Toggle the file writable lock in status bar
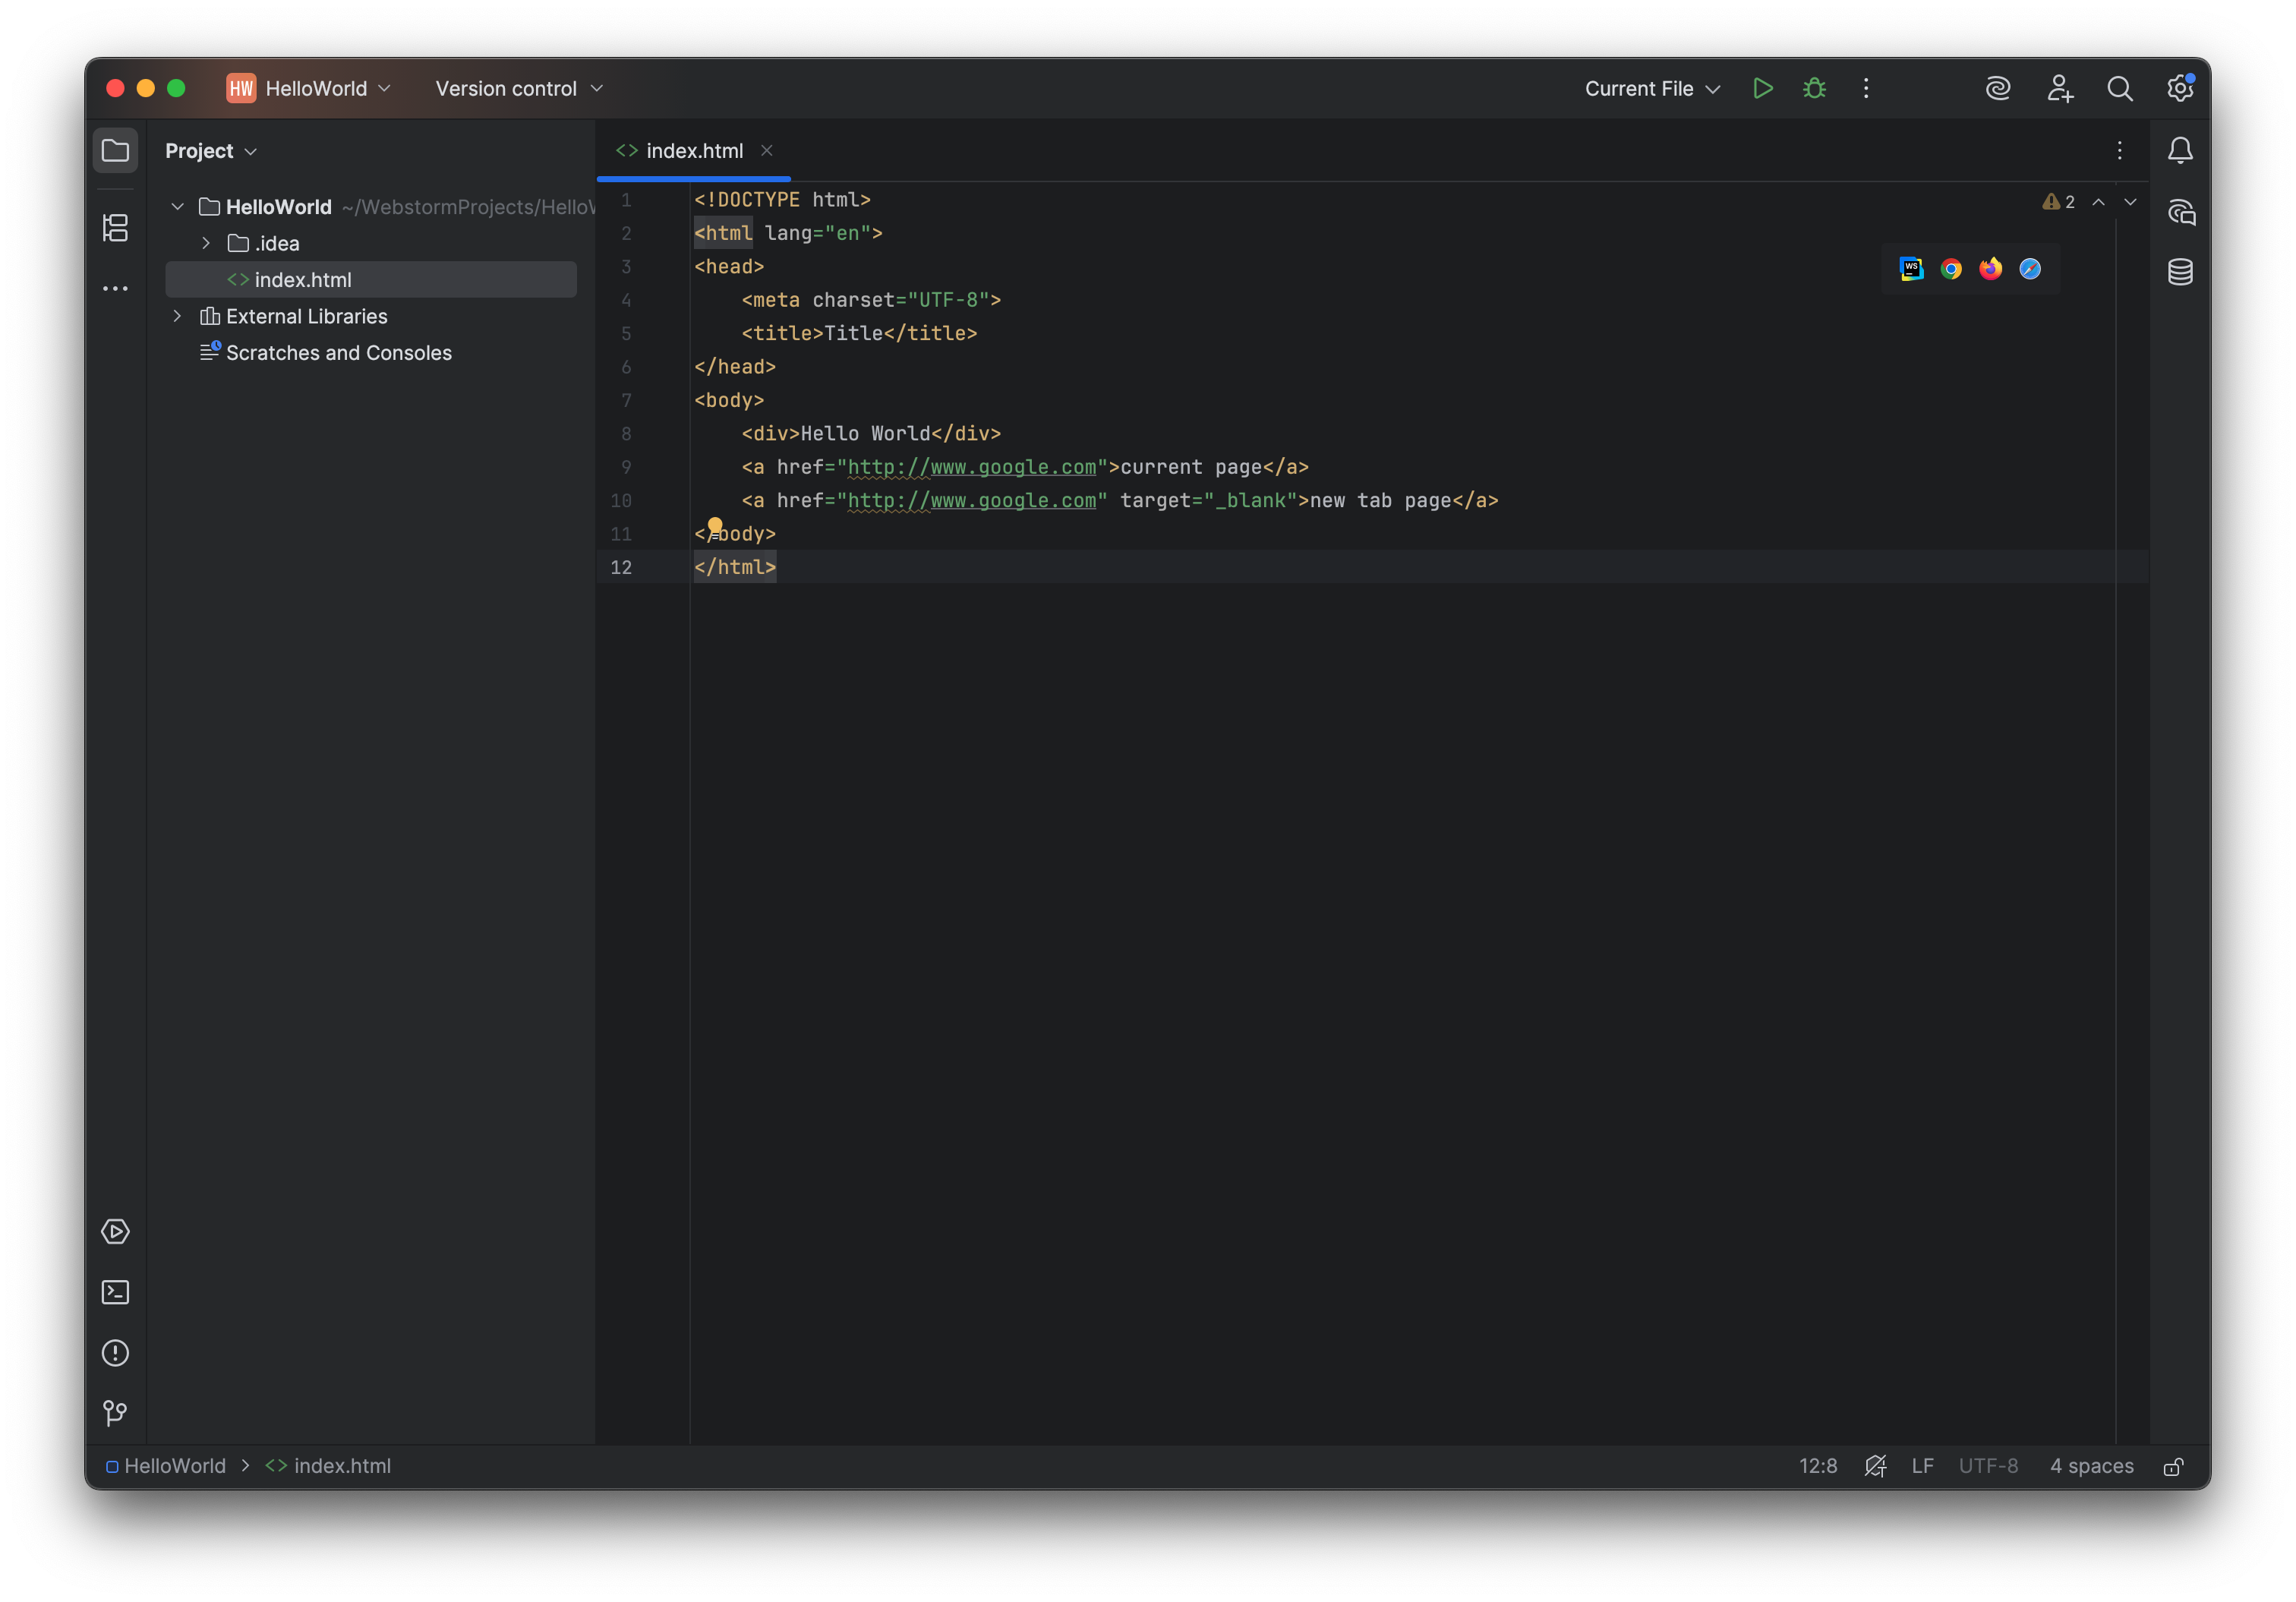This screenshot has height=1602, width=2296. [2172, 1466]
